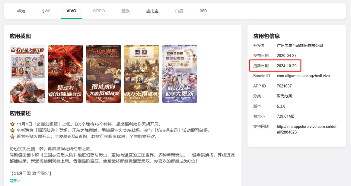
Task: Open the 搜证质询 screenshot thumbnail
Action: pyautogui.click(x=103, y=74)
